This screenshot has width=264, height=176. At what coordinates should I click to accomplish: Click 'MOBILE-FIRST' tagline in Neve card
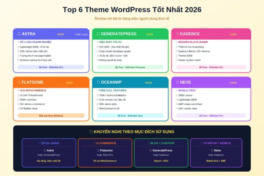point(186,91)
